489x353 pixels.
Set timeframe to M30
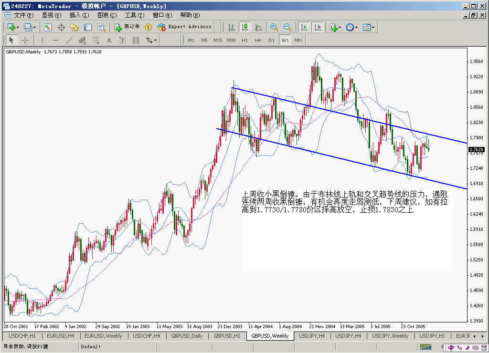pyautogui.click(x=231, y=40)
